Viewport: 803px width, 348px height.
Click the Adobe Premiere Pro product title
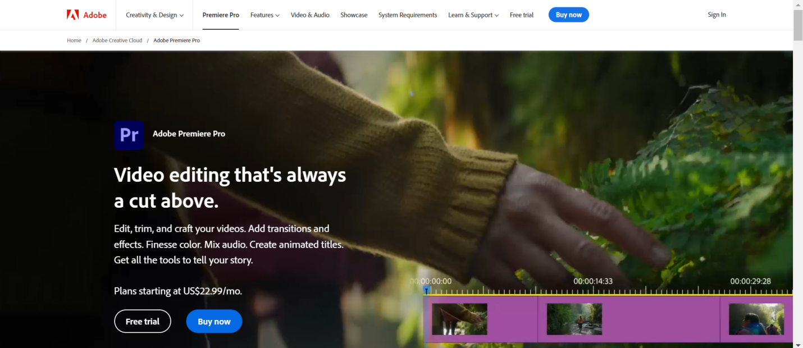coord(189,134)
